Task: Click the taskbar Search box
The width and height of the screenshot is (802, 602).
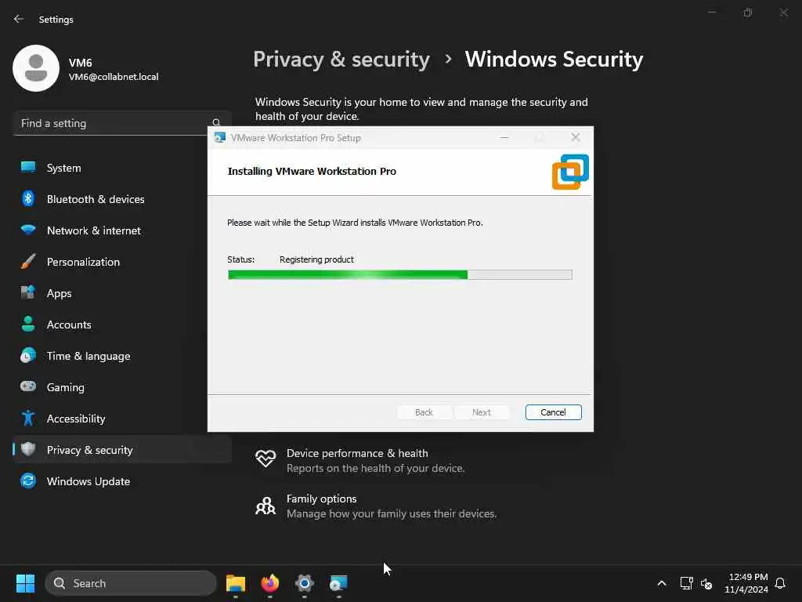Action: (x=131, y=583)
